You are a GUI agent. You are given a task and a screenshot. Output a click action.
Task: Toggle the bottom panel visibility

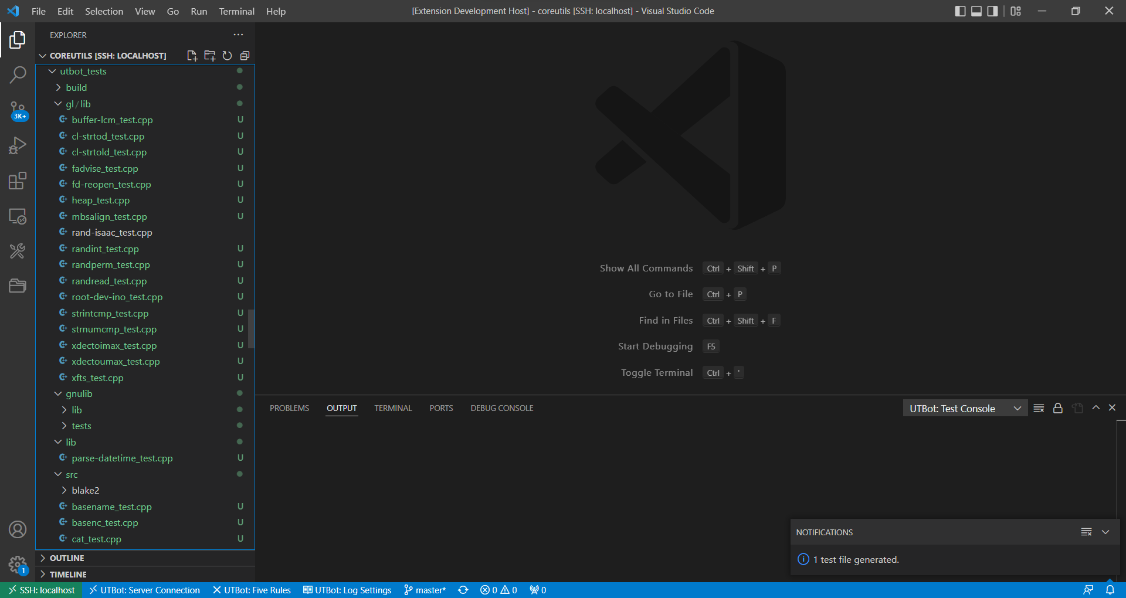pyautogui.click(x=976, y=11)
